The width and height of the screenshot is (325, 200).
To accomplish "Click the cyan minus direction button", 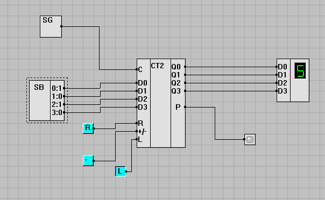I will point(88,161).
